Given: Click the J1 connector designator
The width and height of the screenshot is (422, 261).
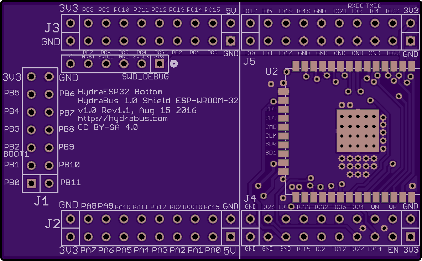Looking at the screenshot, I should click(41, 201).
